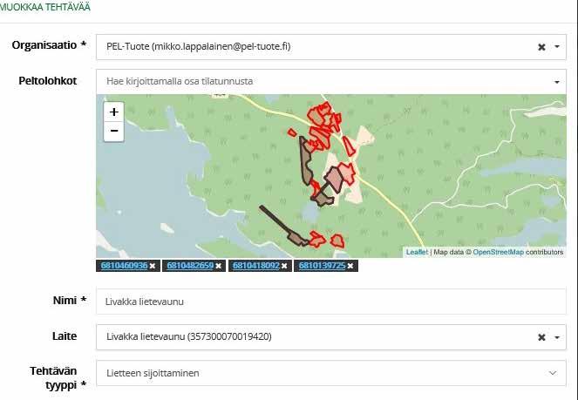Open parcel link 6810460936
This screenshot has width=578, height=400.
point(124,266)
